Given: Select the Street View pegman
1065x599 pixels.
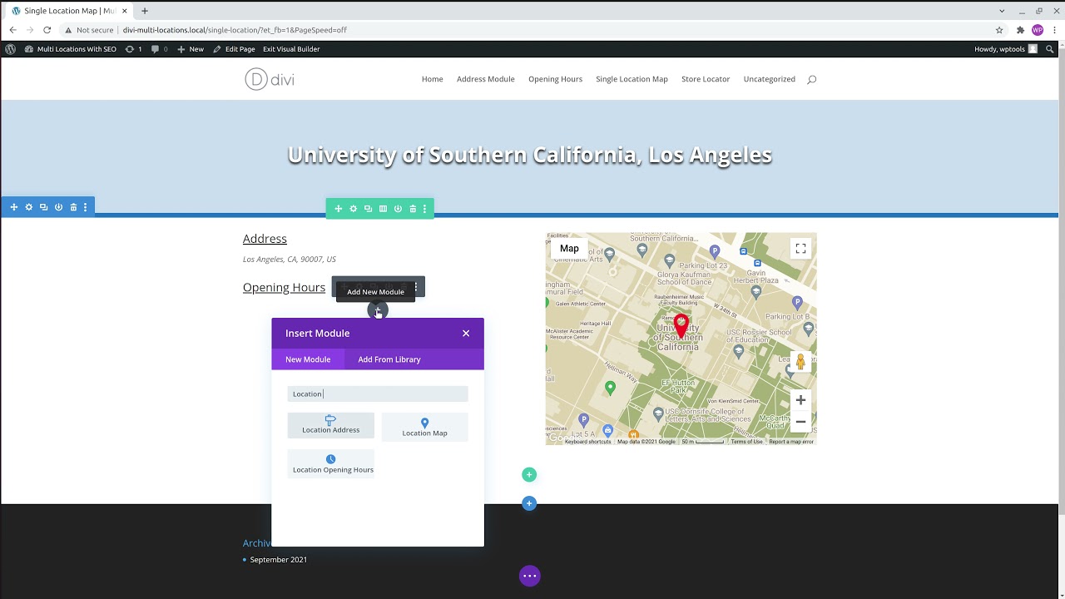Looking at the screenshot, I should pos(800,362).
